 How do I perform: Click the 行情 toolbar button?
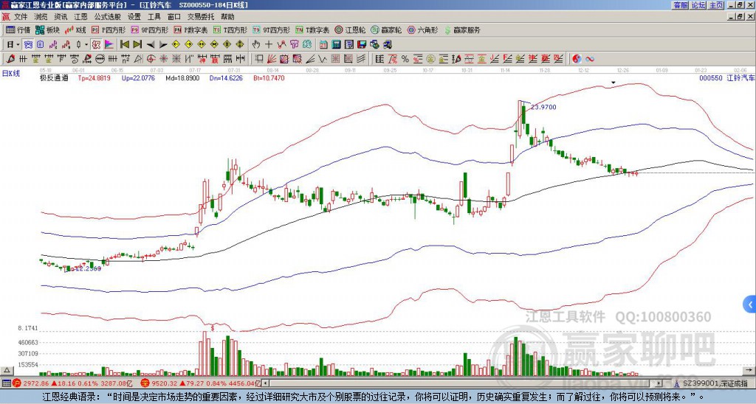click(x=18, y=29)
